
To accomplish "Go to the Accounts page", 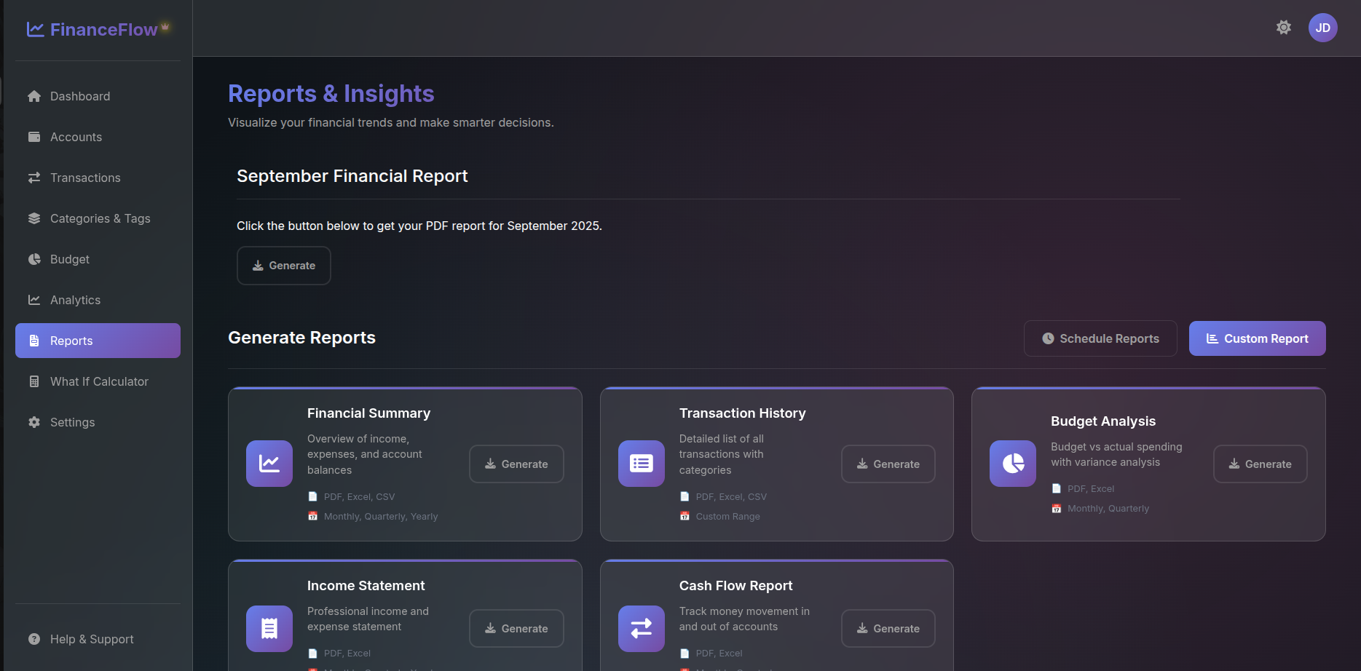I will [76, 137].
